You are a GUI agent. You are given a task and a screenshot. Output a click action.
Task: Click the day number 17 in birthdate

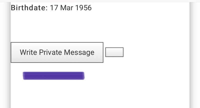click(54, 8)
